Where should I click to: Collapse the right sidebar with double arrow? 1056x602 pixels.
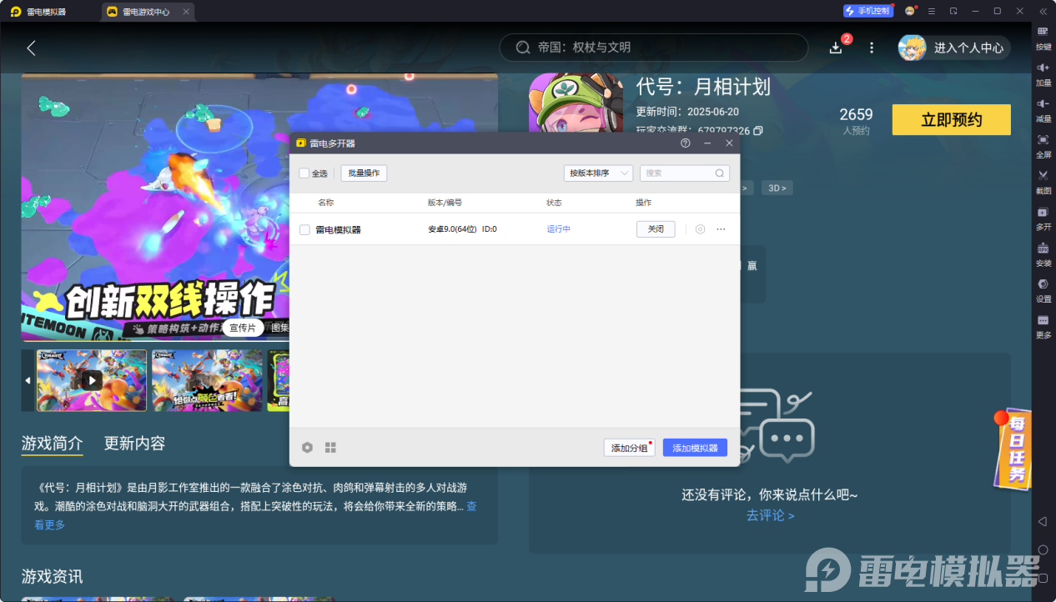(1043, 11)
